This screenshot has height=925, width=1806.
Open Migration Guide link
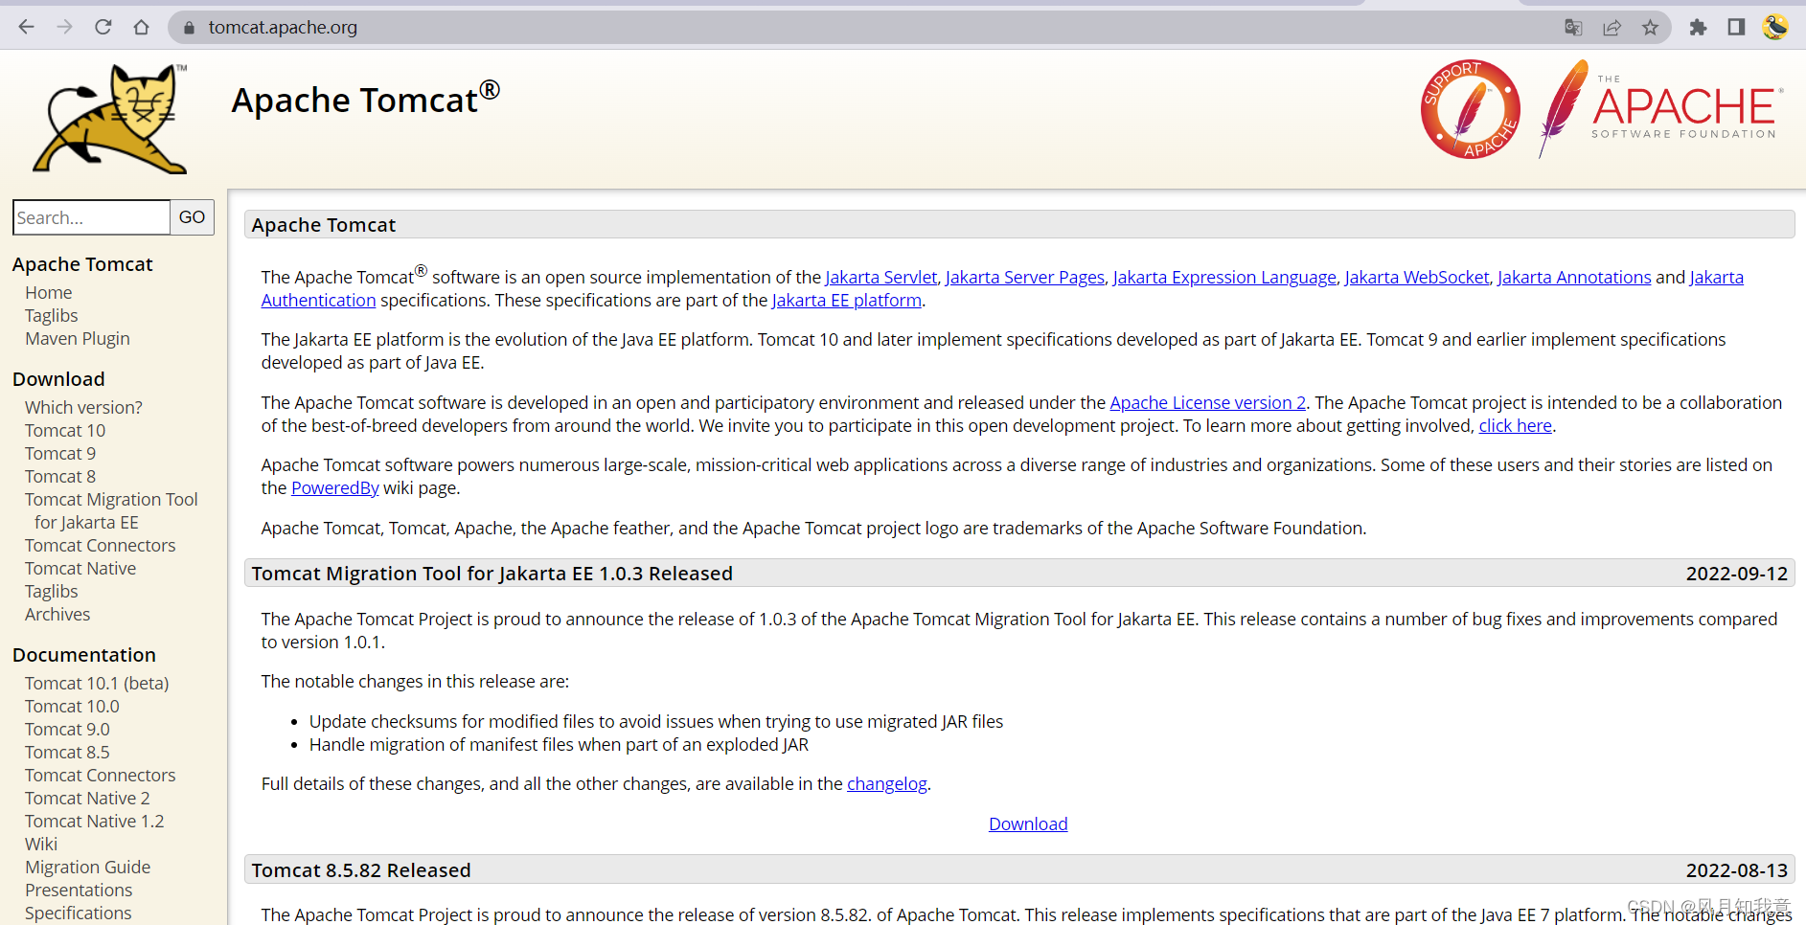coord(88,867)
